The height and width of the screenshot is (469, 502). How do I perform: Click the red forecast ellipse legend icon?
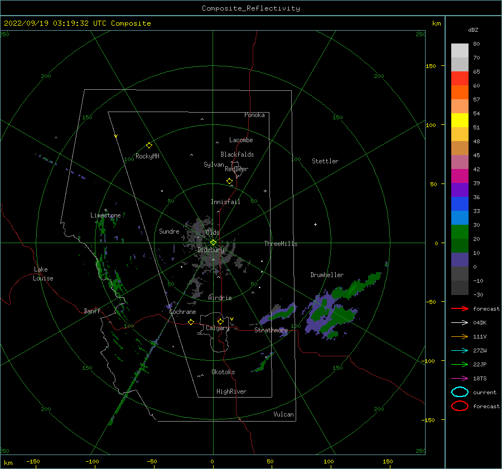pyautogui.click(x=460, y=406)
